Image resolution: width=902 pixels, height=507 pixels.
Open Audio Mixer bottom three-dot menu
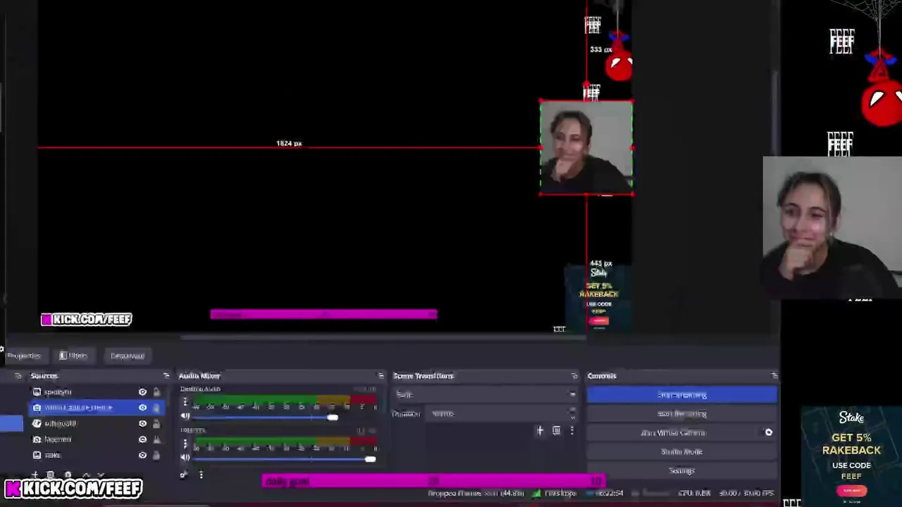point(201,475)
